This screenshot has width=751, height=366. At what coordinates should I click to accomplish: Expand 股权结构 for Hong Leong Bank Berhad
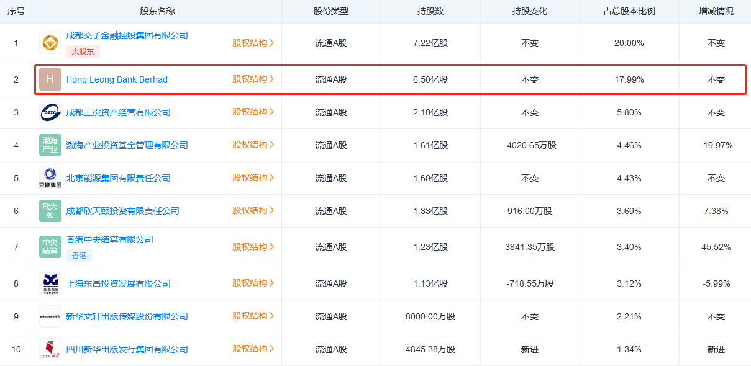(253, 79)
